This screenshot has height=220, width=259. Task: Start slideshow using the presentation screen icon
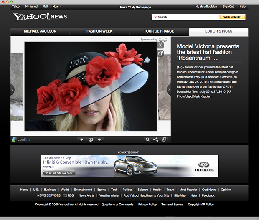(91, 139)
